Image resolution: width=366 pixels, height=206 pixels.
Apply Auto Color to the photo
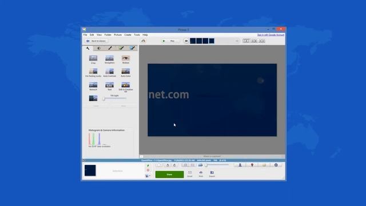pos(126,73)
